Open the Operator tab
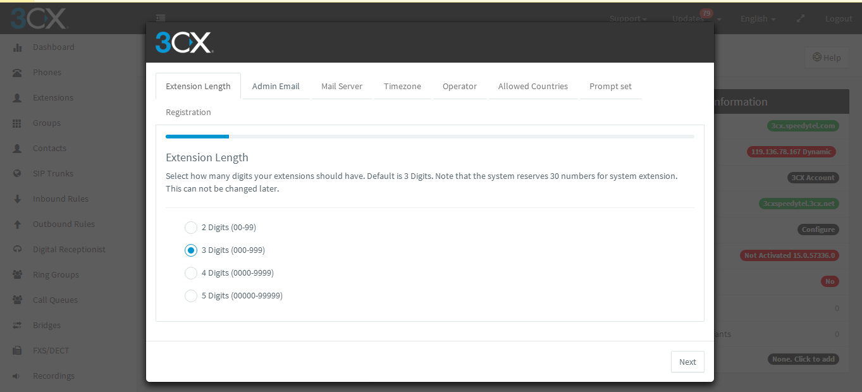 point(460,87)
